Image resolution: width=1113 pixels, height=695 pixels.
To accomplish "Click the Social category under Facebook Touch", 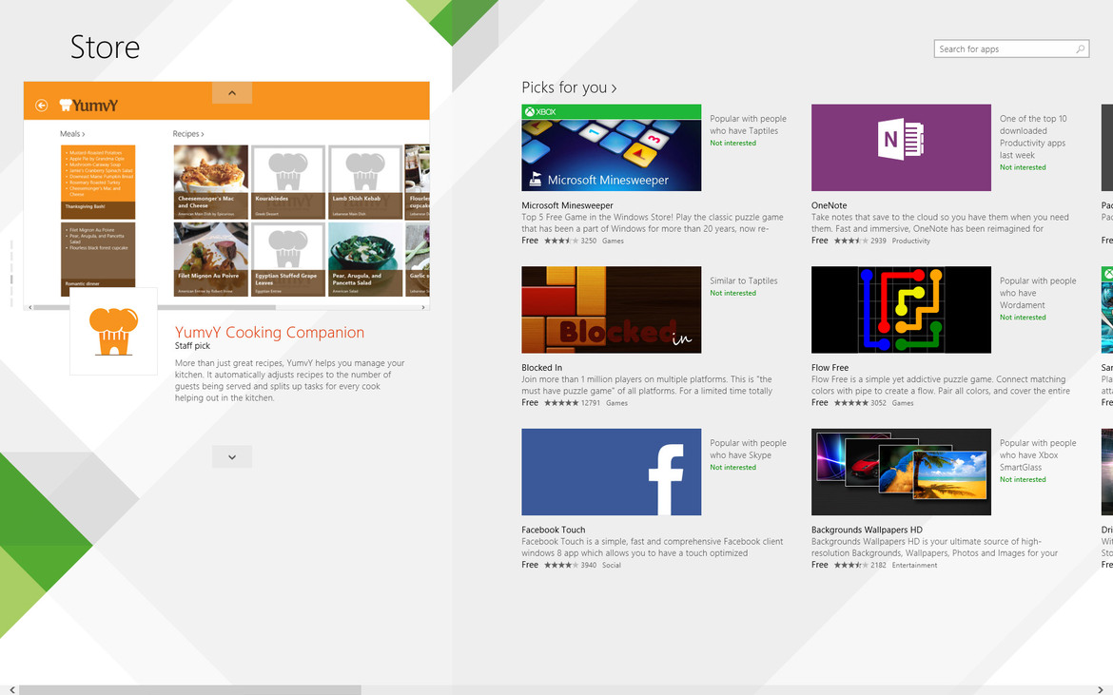I will [x=611, y=565].
